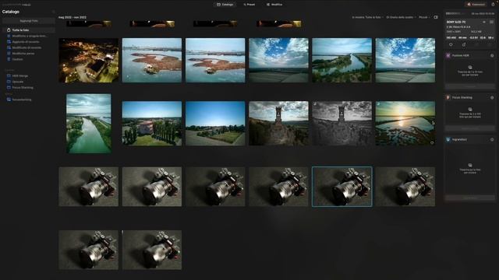The height and width of the screenshot is (280, 499).
Task: Show Aggiunte di recente photos
Action: [23, 41]
